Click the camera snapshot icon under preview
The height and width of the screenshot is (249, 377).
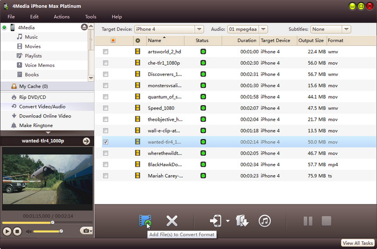click(85, 231)
